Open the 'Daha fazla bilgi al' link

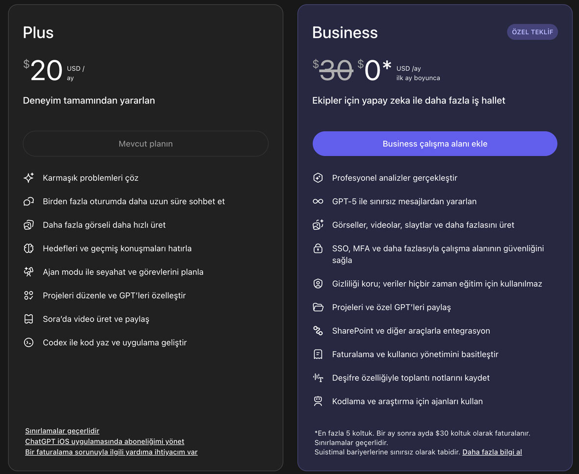click(492, 452)
